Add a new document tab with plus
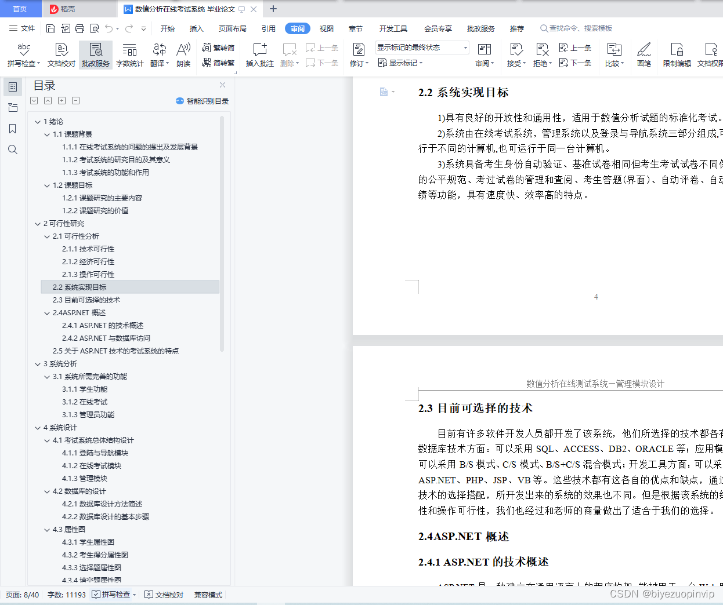Viewport: 723px width, 605px height. pos(273,9)
